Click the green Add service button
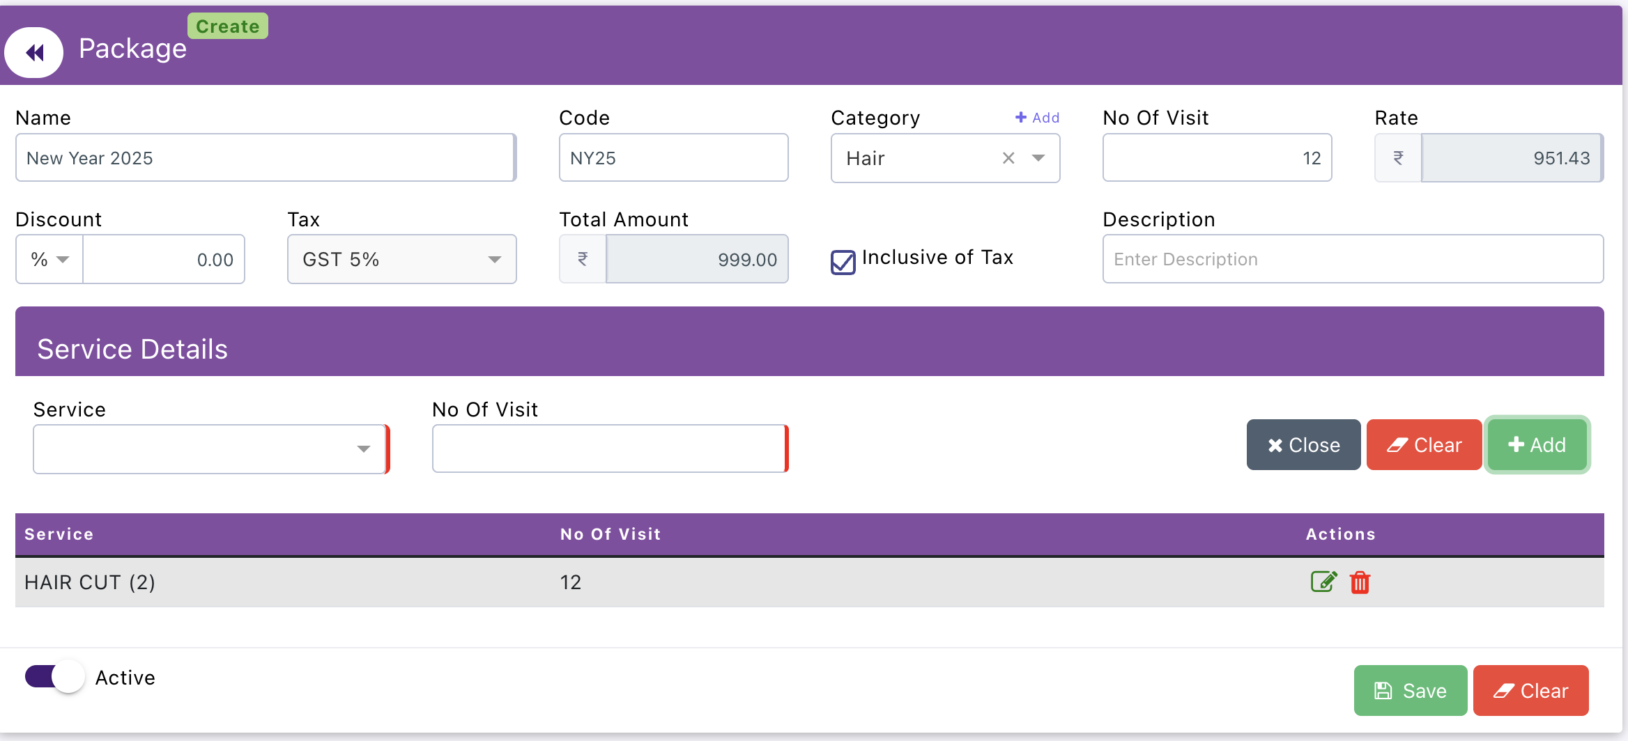Image resolution: width=1628 pixels, height=741 pixels. coord(1537,445)
